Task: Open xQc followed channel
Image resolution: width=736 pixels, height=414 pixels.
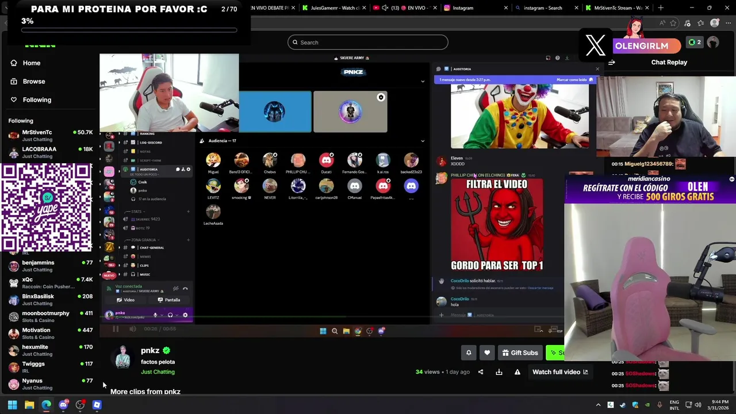Action: pos(51,283)
